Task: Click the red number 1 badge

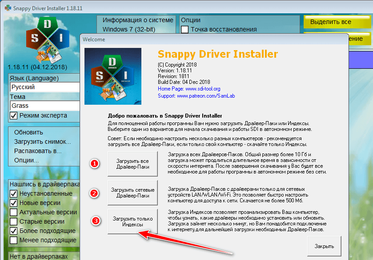Action: (94, 164)
